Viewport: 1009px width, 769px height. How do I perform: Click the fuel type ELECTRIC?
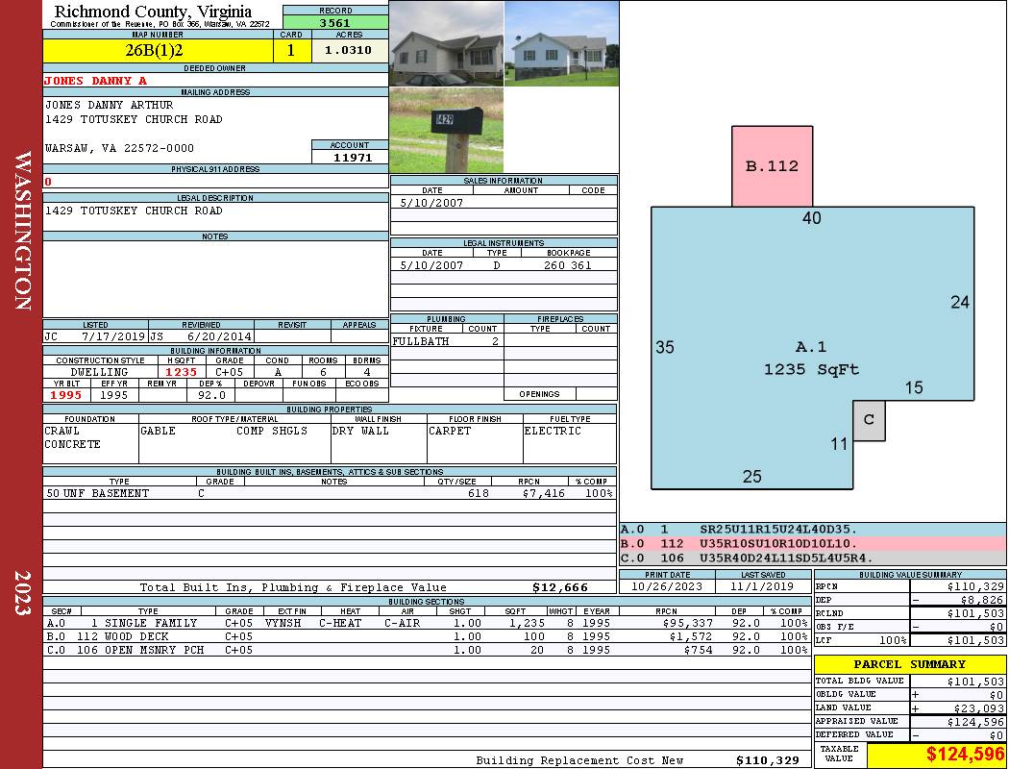tap(553, 432)
